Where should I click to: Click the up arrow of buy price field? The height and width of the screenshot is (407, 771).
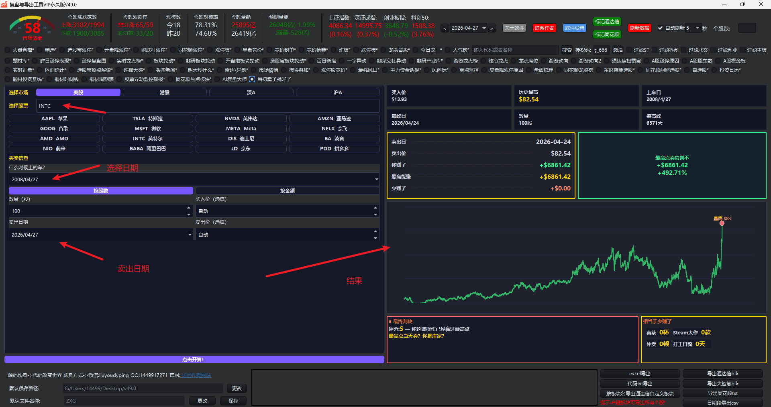(375, 208)
